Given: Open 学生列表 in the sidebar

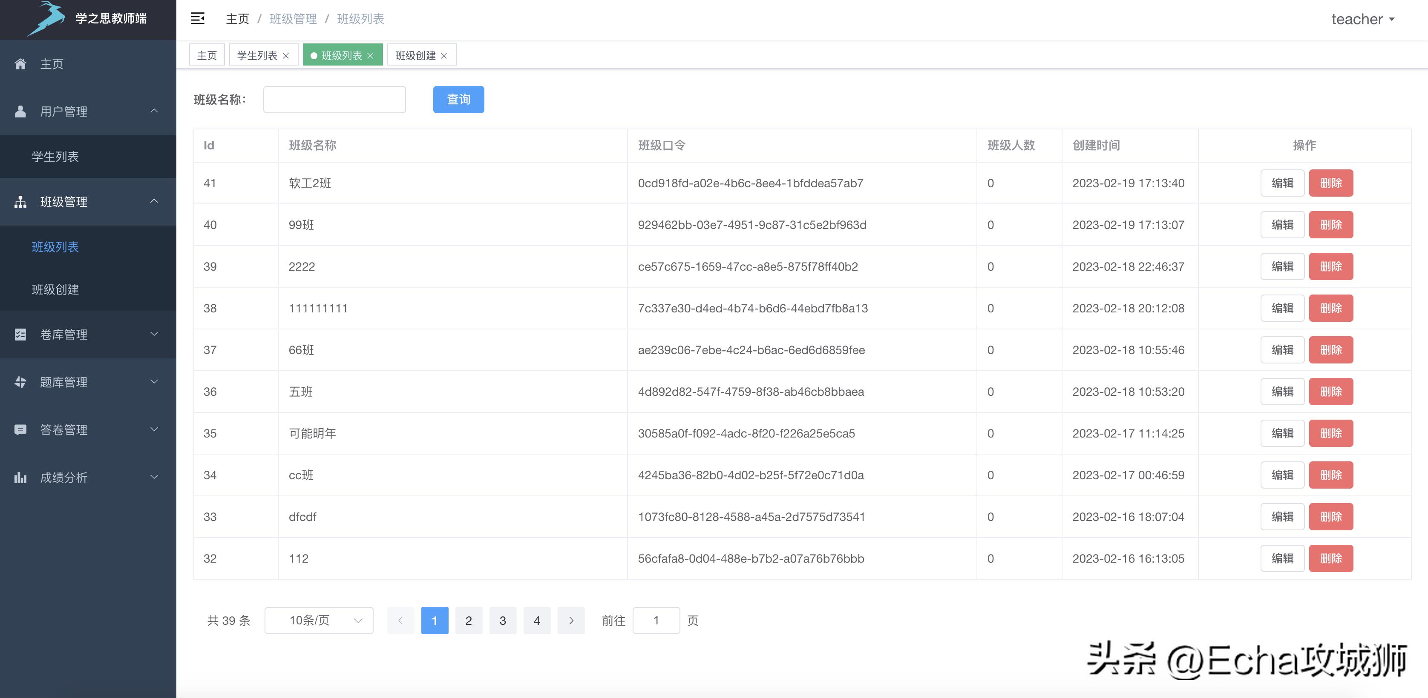Looking at the screenshot, I should 55,157.
